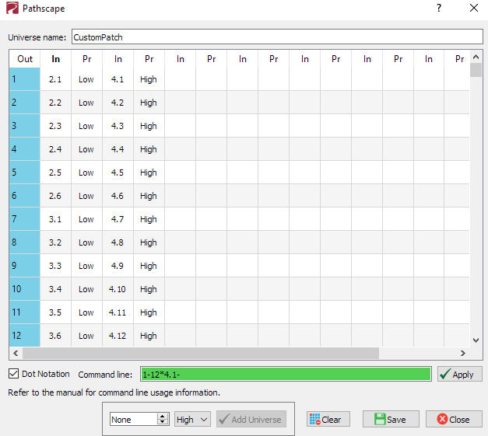
Task: Select the first In column header
Action: pos(55,58)
